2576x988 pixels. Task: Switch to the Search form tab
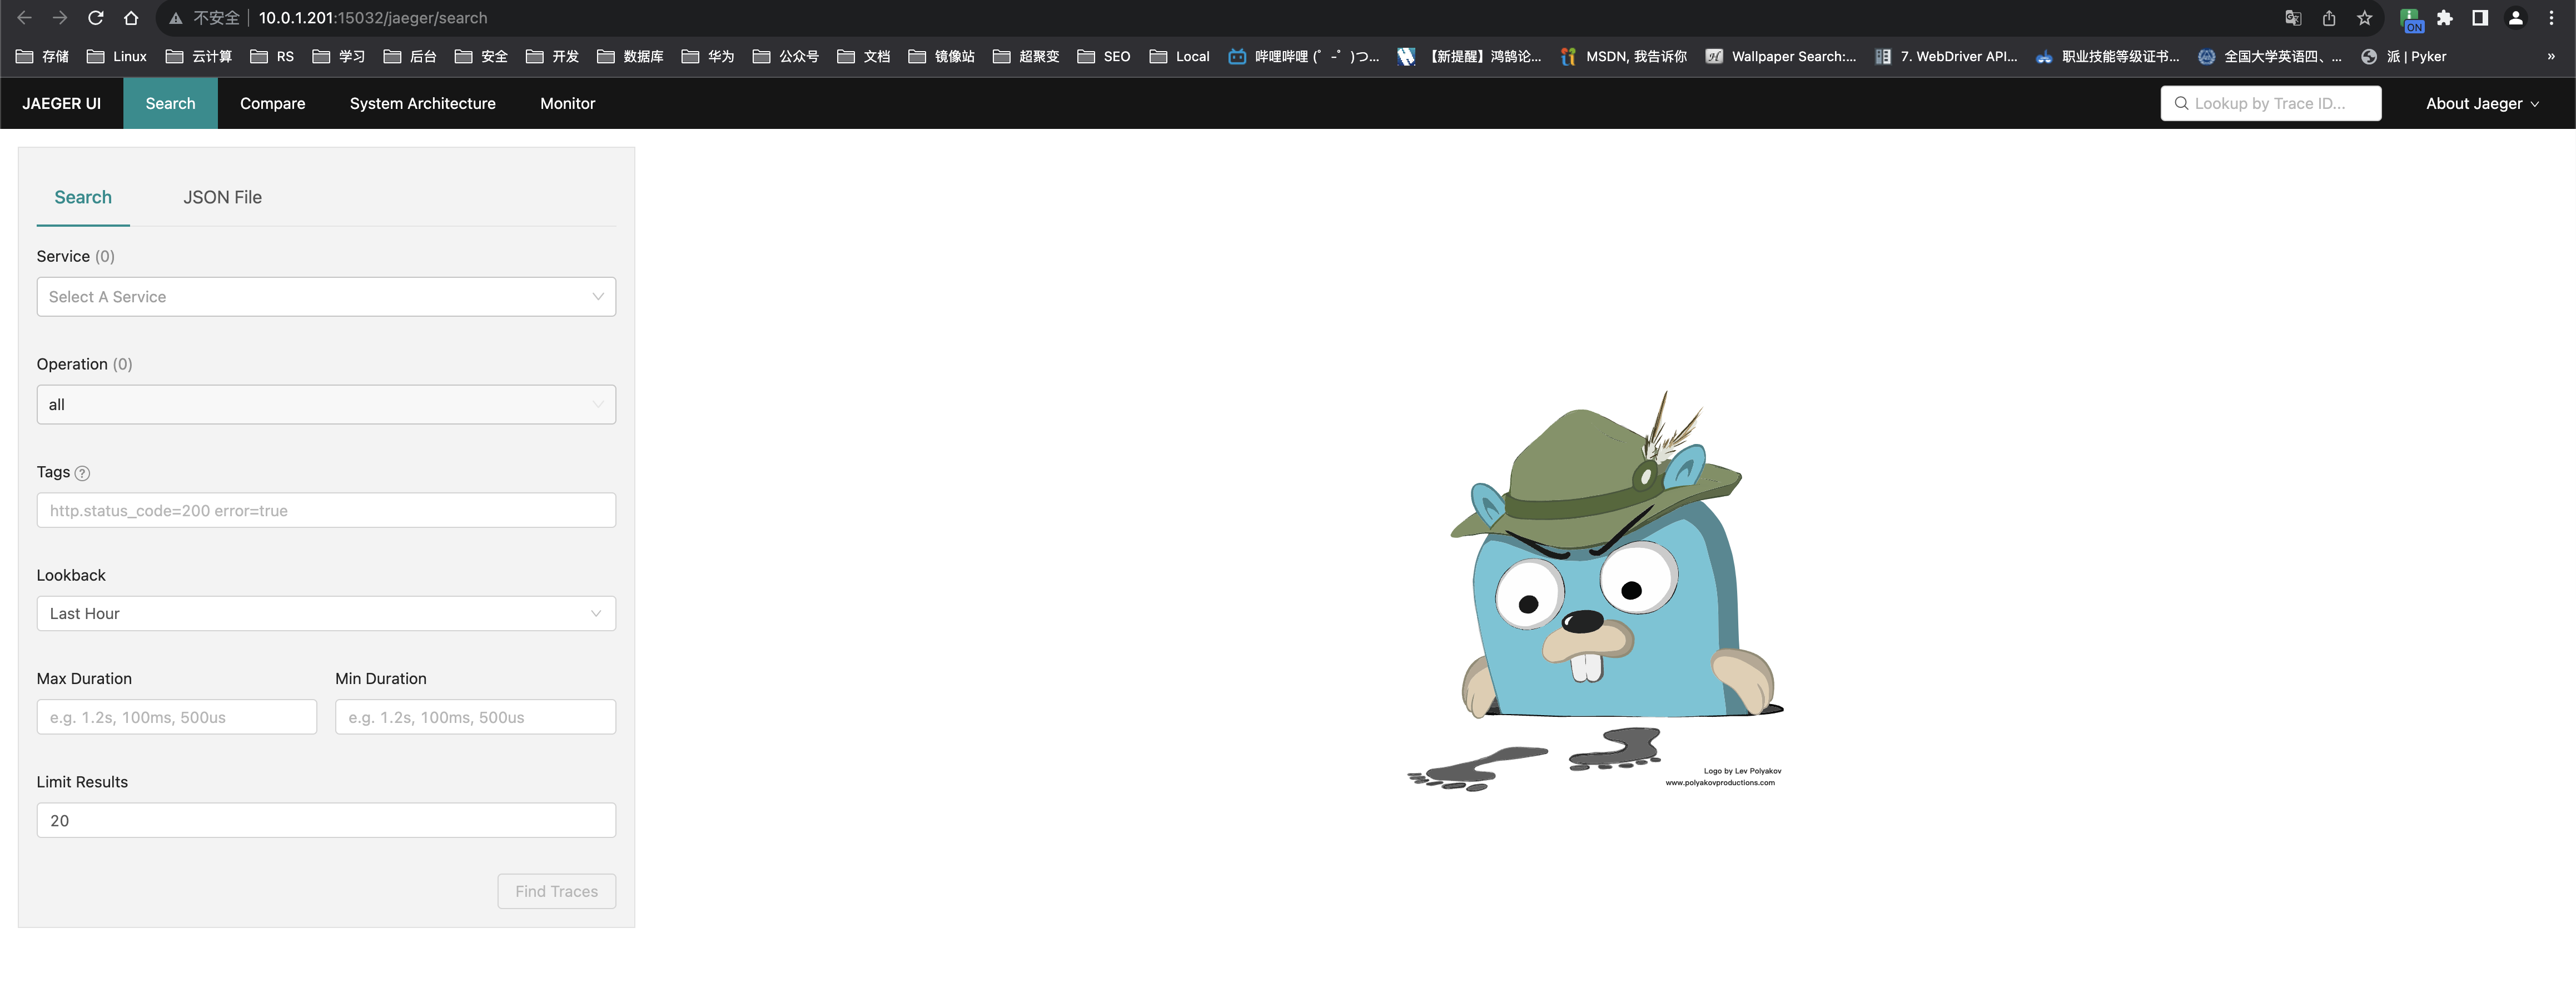(x=83, y=197)
